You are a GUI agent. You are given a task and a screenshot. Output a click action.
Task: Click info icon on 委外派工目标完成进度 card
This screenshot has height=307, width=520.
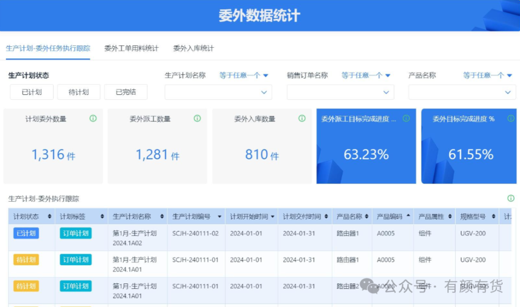click(x=406, y=118)
